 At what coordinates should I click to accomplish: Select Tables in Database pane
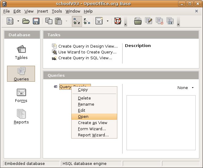pyautogui.click(x=21, y=52)
